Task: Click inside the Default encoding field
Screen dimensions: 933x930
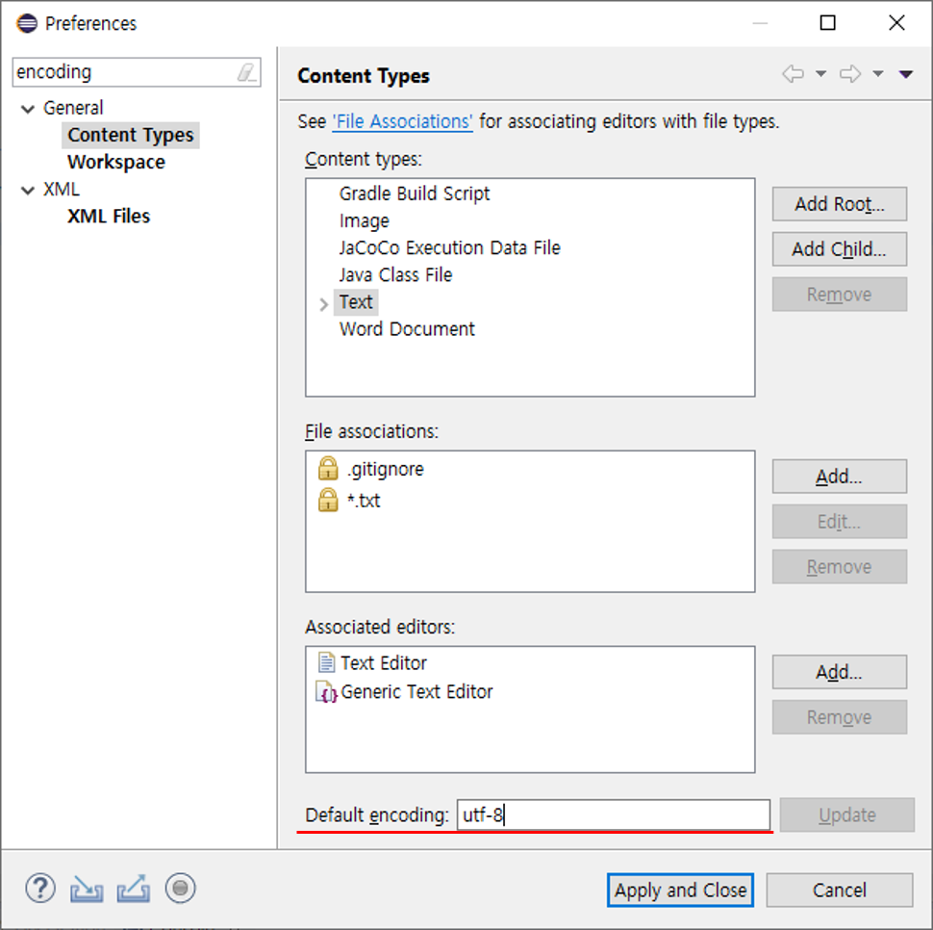Action: [x=614, y=815]
